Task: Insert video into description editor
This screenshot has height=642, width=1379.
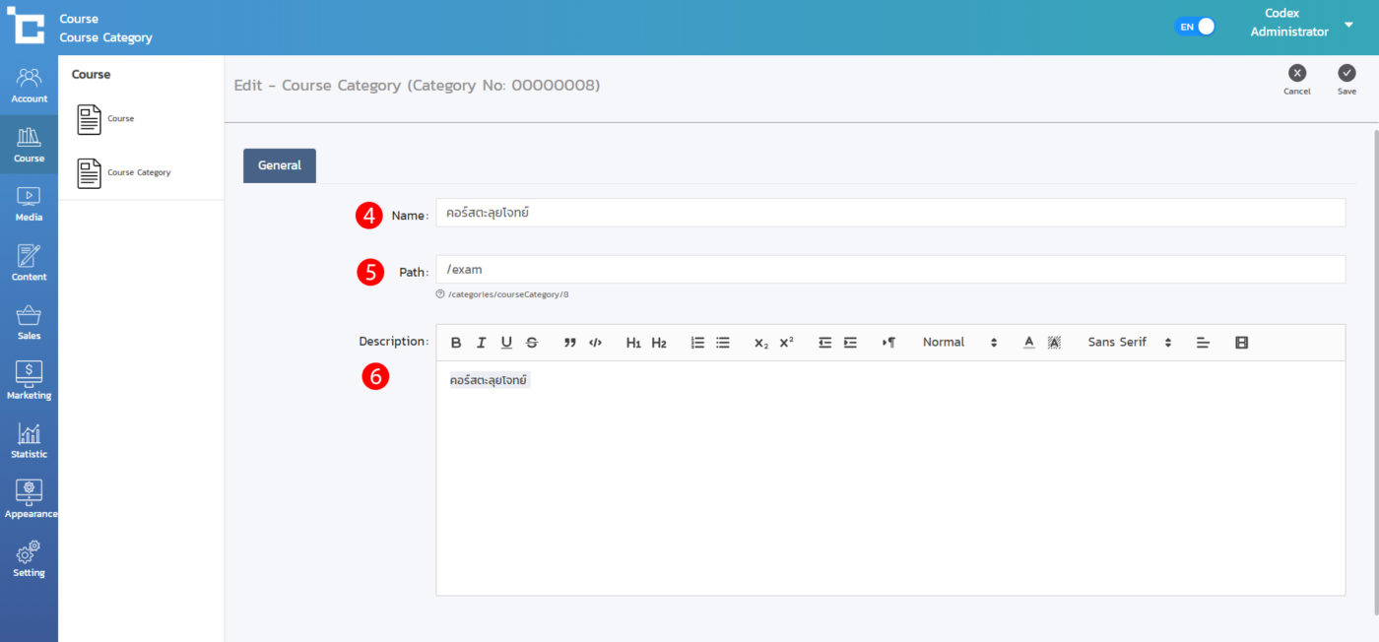Action: (x=1241, y=343)
